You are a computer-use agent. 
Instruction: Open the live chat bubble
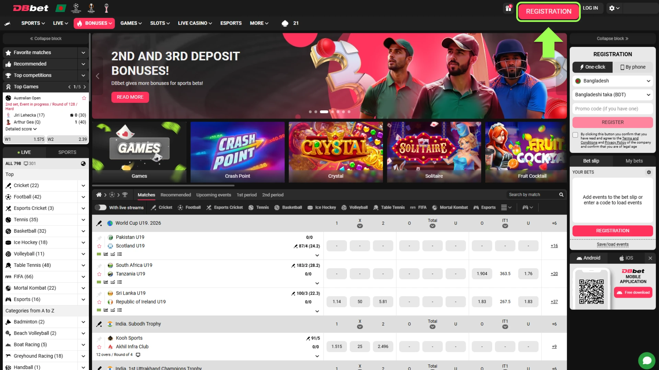pyautogui.click(x=647, y=360)
